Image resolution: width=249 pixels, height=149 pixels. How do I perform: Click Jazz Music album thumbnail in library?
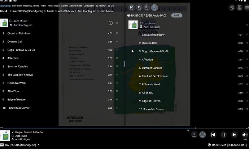point(4,23)
